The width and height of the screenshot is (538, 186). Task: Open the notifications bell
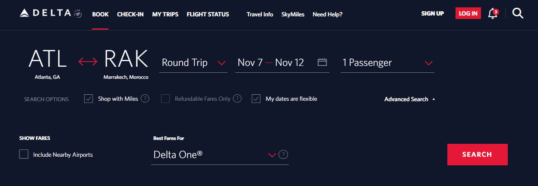pos(492,14)
